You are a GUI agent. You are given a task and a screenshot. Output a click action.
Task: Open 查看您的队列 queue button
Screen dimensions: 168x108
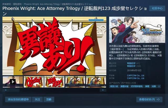(149, 100)
